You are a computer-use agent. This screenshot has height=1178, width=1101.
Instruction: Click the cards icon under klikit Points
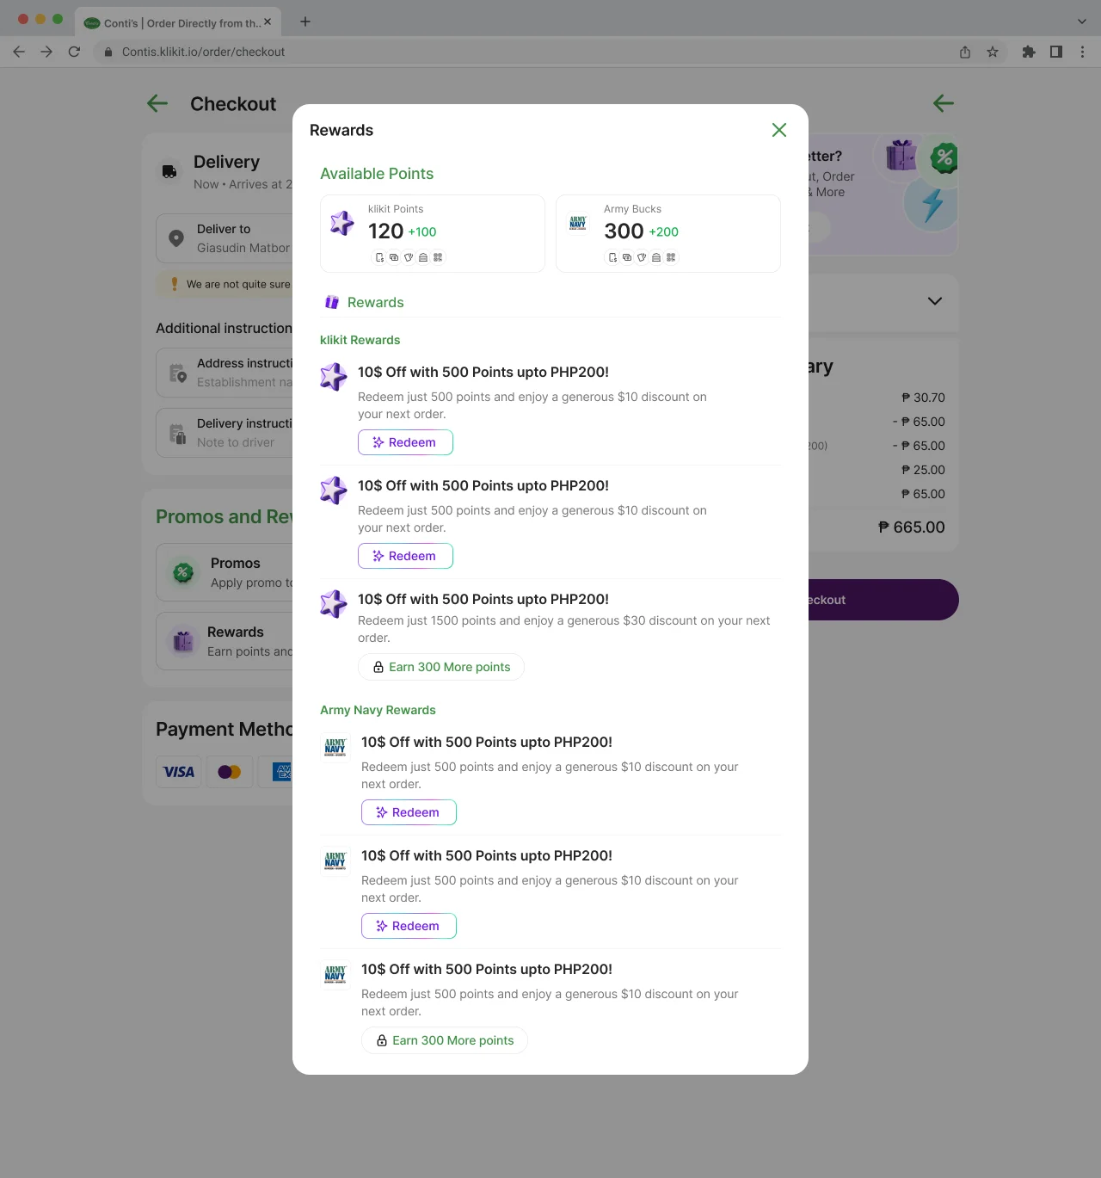click(x=409, y=257)
